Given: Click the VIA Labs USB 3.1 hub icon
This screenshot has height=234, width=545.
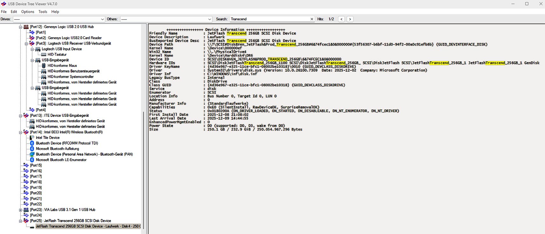Looking at the screenshot, I should [26, 210].
